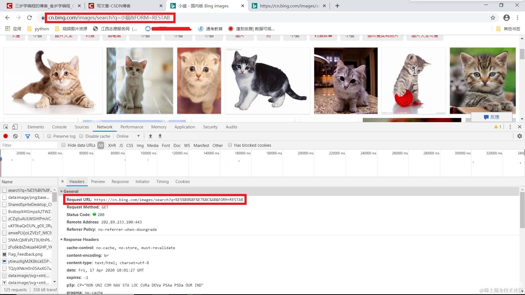Toggle the device toolbar icon
This screenshot has height=295, width=525.
coord(15,127)
